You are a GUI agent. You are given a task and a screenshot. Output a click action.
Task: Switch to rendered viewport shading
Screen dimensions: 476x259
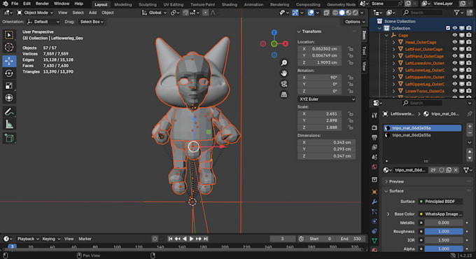[355, 13]
